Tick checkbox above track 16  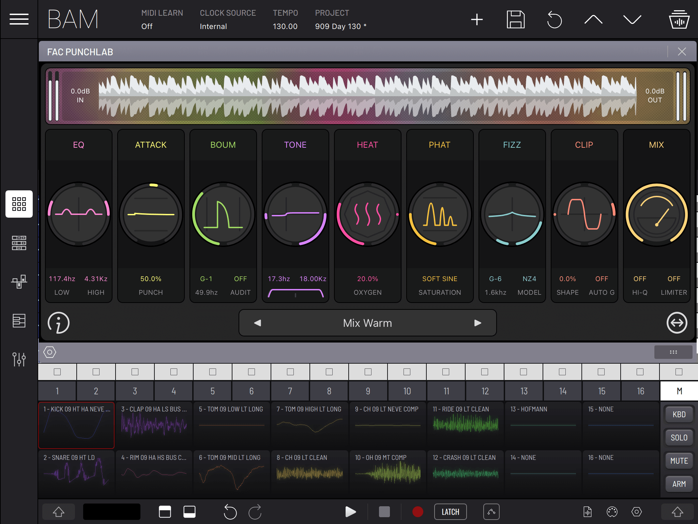coord(640,372)
